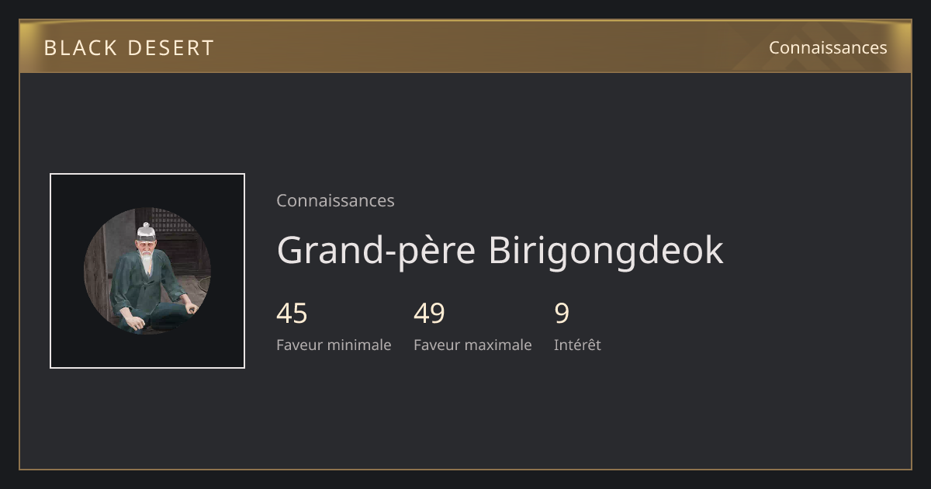Click the grey Connaissances label above the name
Viewport: 931px width, 489px height.
[x=335, y=200]
